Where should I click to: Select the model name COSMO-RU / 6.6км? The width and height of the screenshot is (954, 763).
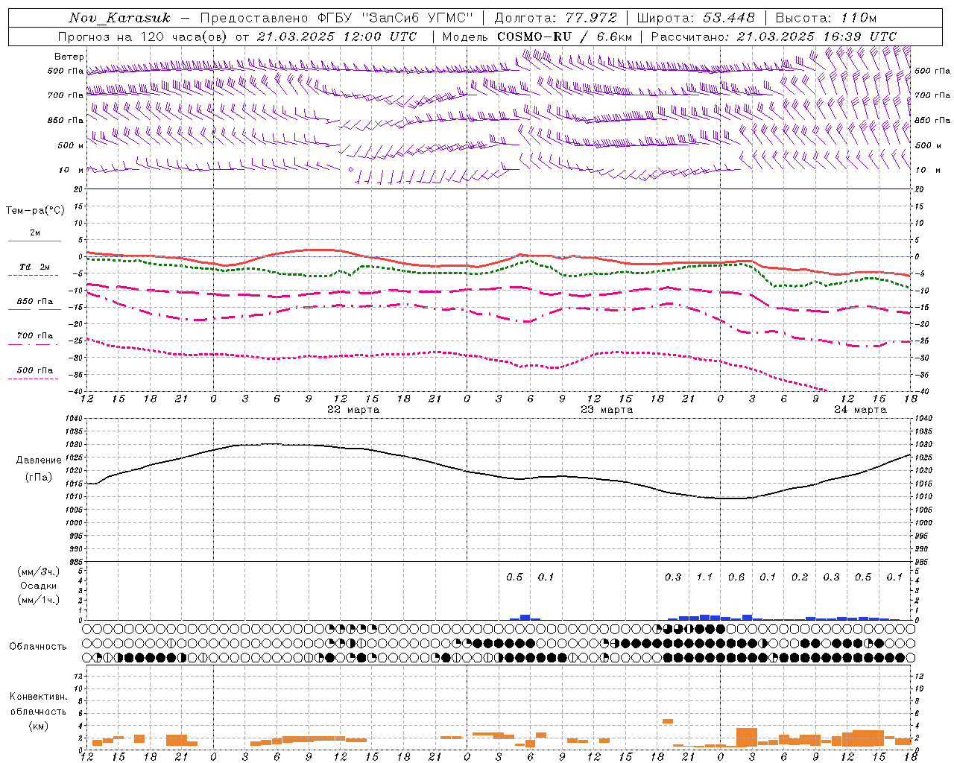(564, 37)
